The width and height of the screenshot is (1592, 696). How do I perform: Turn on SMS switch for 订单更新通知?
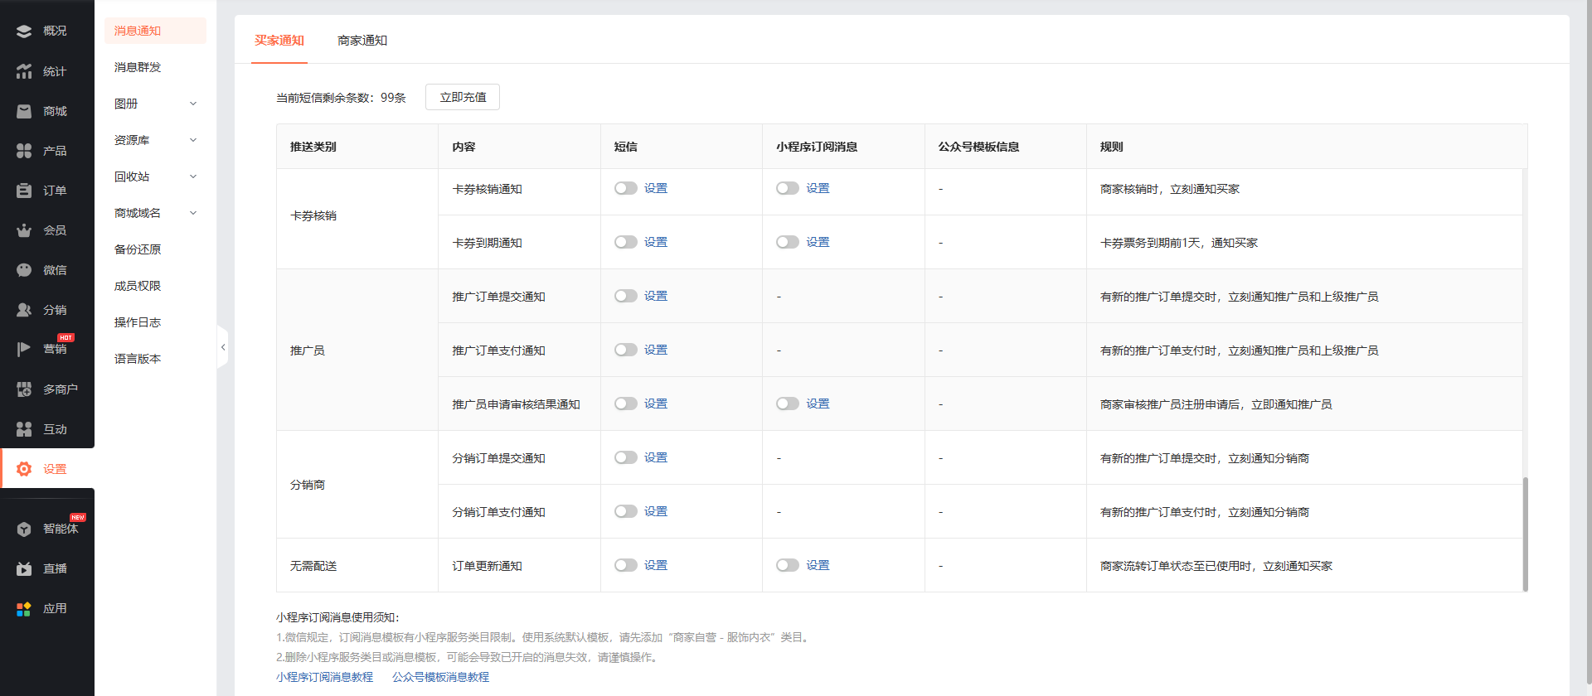(625, 566)
